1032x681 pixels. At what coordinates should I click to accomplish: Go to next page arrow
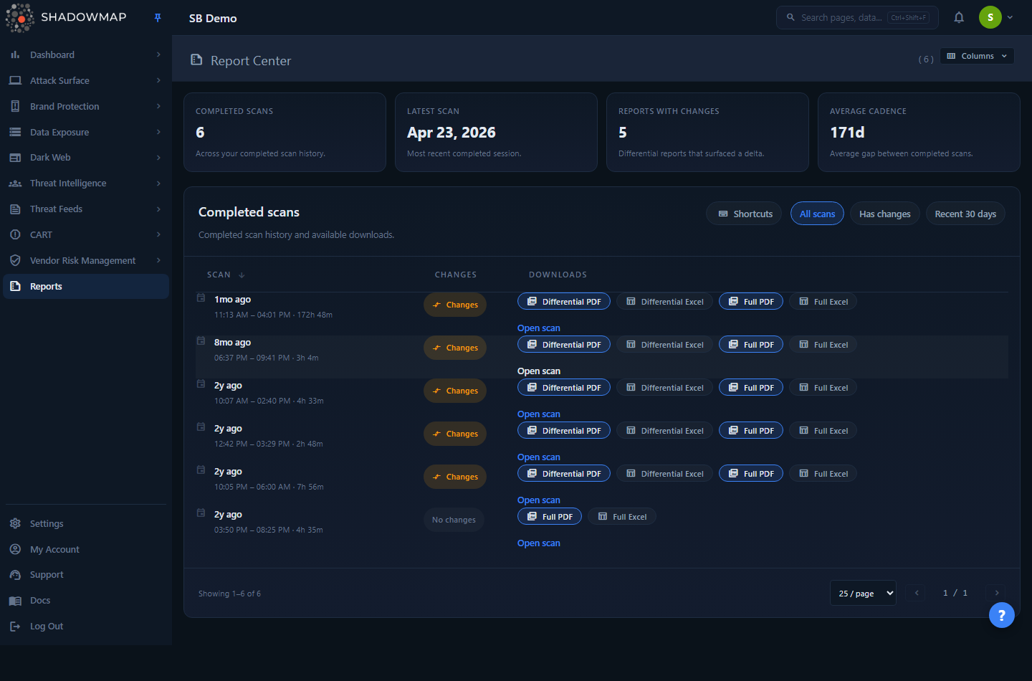tap(996, 593)
